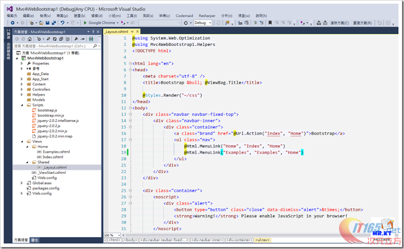Switch to the 屬性 tab at bottom
The width and height of the screenshot is (404, 249).
click(x=34, y=240)
